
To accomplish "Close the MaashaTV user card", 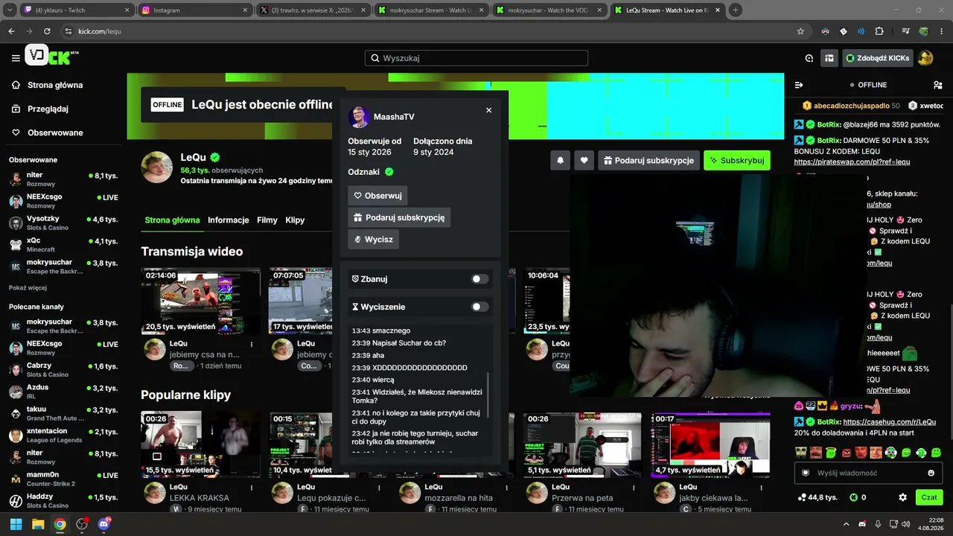I will [488, 110].
